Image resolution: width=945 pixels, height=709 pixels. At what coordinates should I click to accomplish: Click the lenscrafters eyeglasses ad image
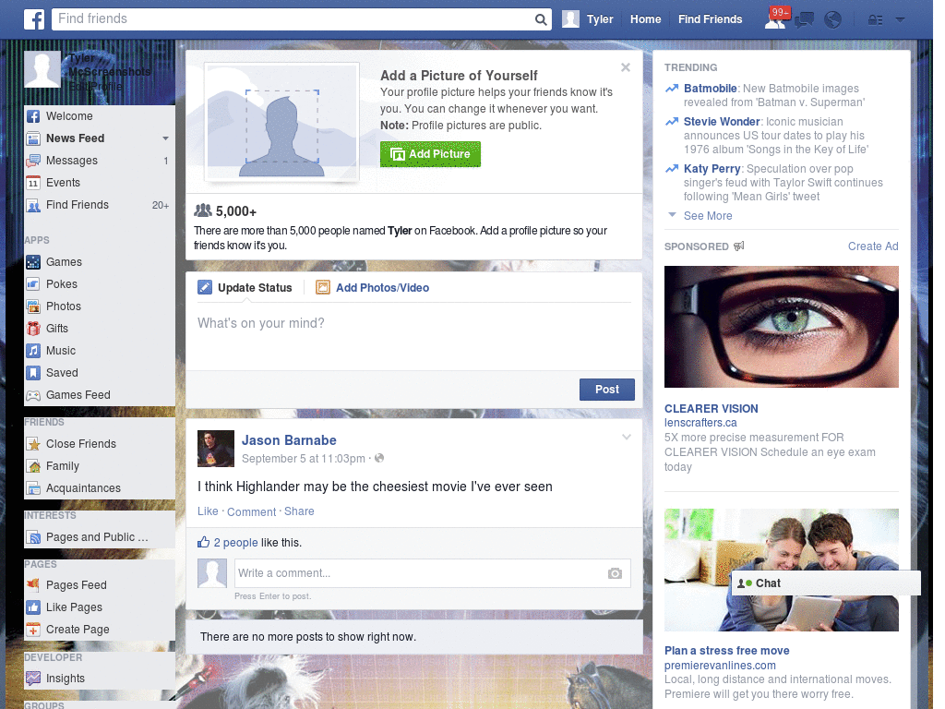pos(781,327)
